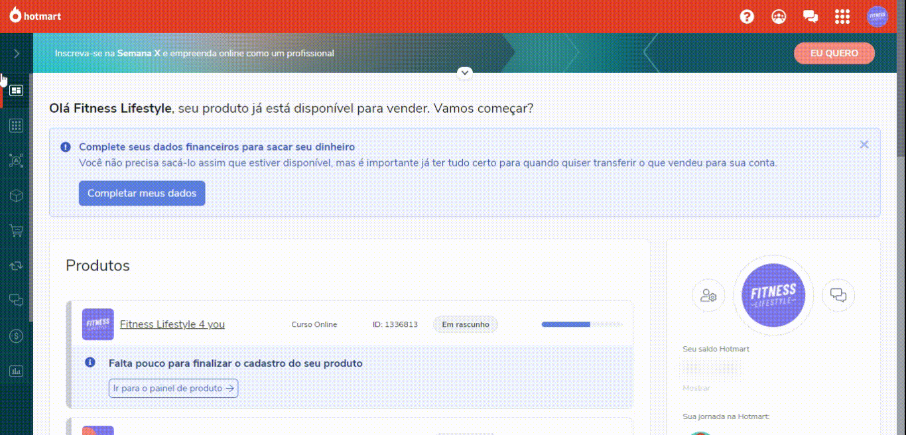906x435 pixels.
Task: Open the apps grid menu in header
Action: 842,17
